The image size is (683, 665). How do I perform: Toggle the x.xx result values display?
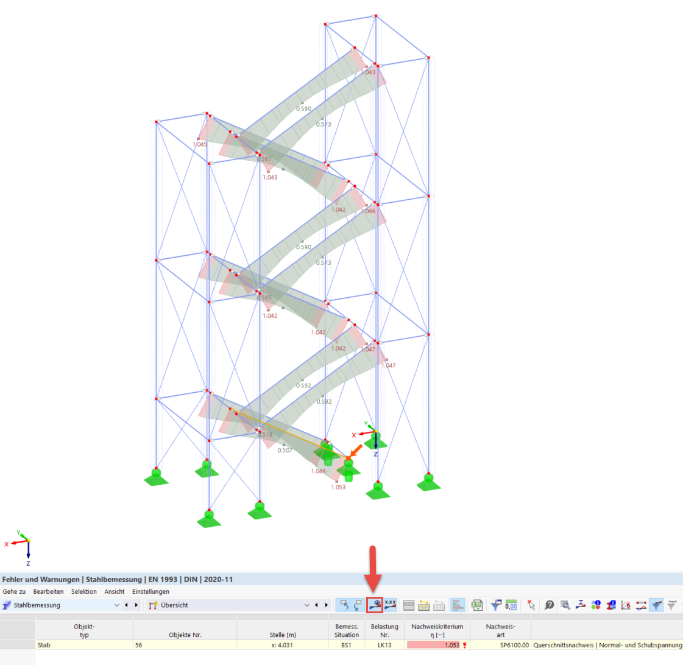391,605
